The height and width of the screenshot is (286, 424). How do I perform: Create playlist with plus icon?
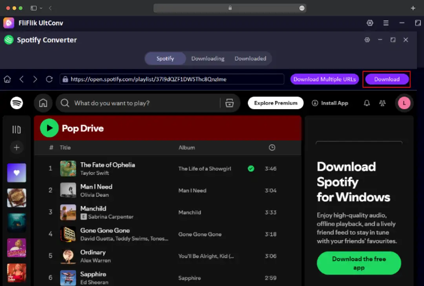(16, 147)
